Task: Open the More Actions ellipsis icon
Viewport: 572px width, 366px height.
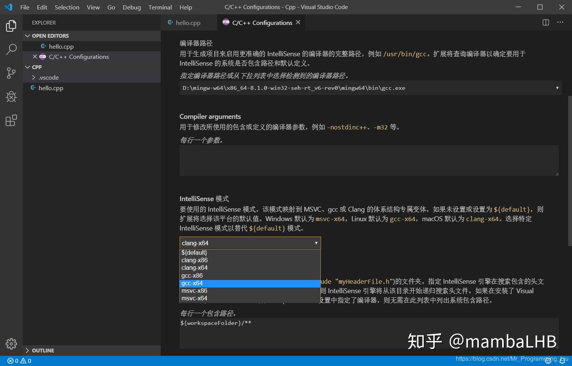Action: [x=560, y=22]
